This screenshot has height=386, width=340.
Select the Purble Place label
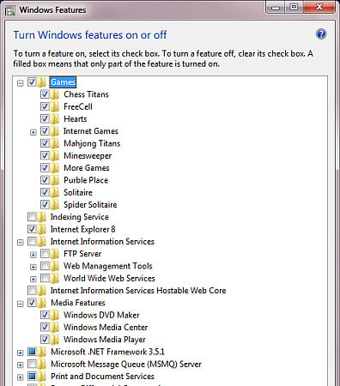(86, 180)
